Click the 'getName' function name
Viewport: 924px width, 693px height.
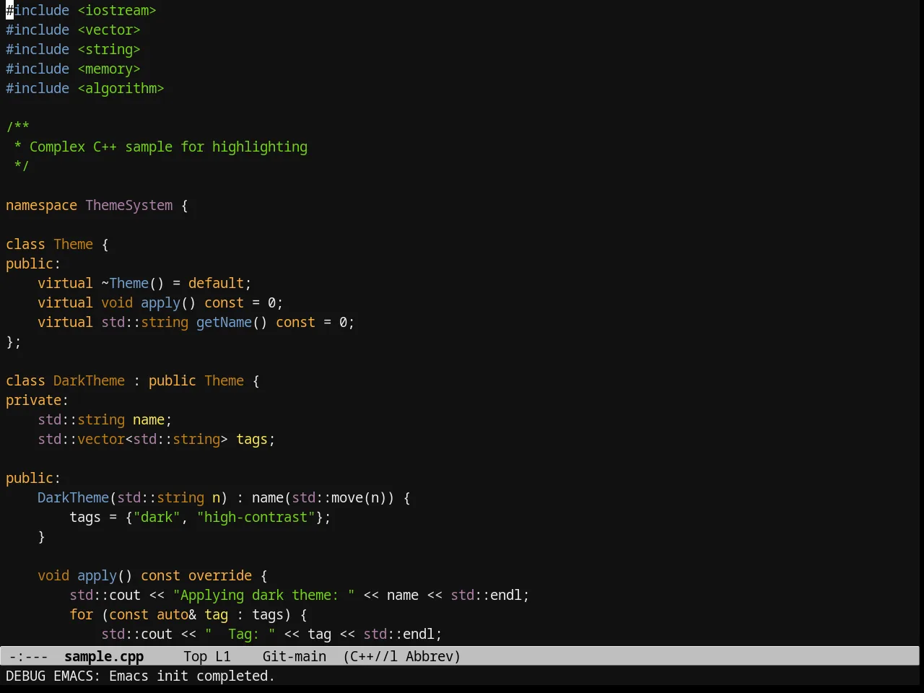(224, 322)
